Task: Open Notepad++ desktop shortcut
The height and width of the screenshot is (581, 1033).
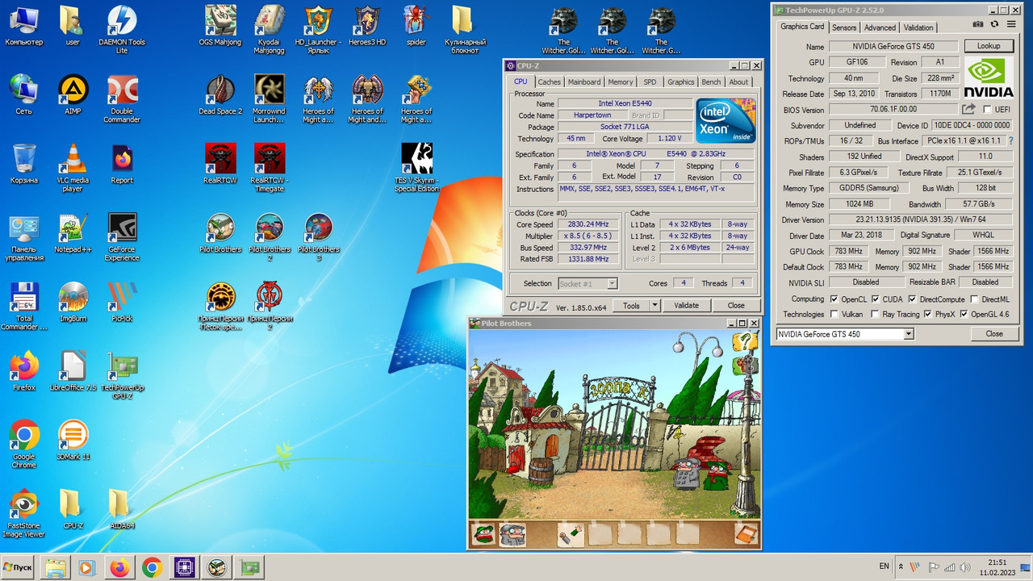Action: 73,233
